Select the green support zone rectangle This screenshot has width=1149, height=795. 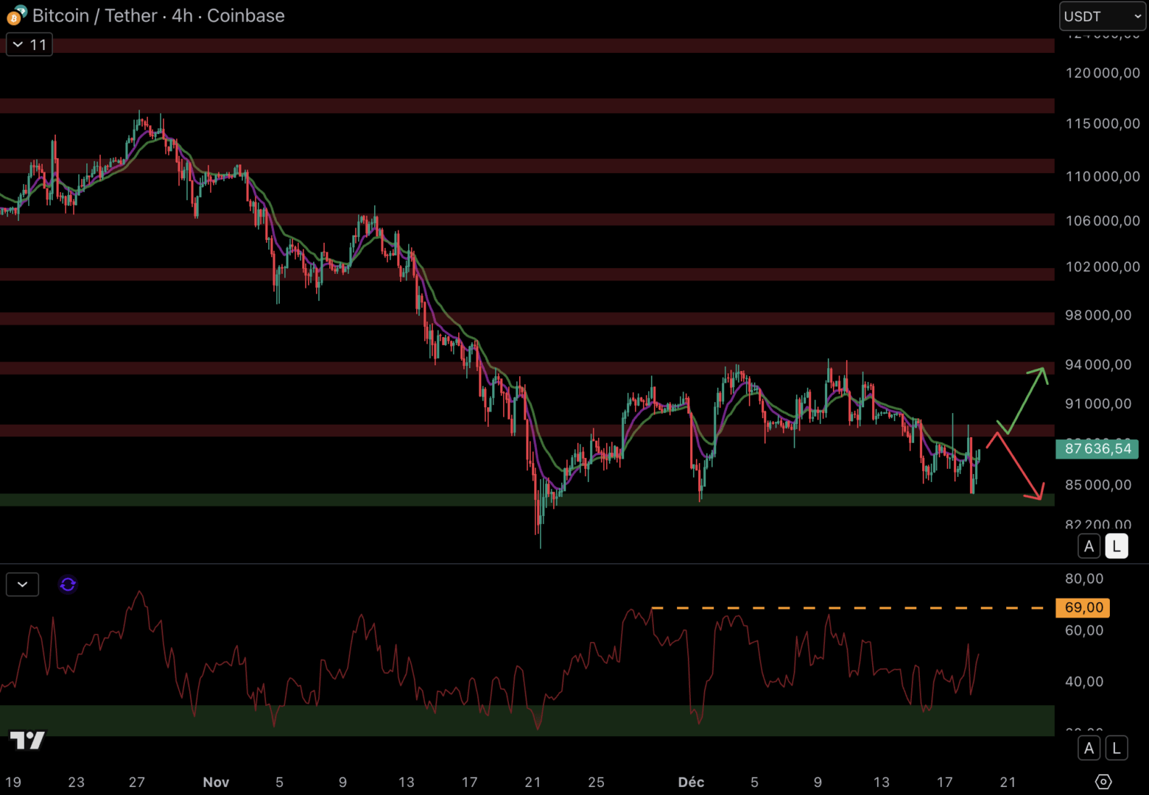point(442,500)
